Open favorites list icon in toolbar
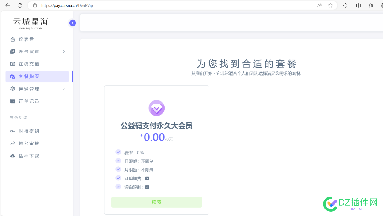This screenshot has width=383, height=216. coord(371,5)
